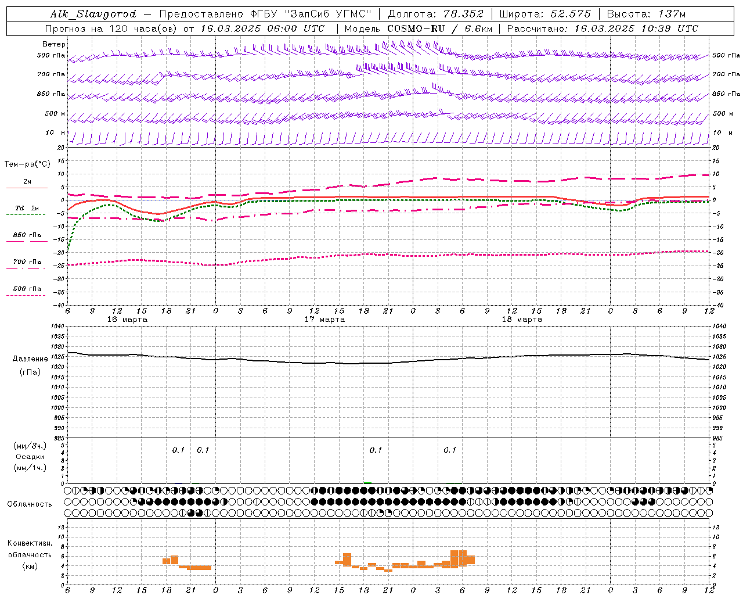Click the Высота: 137м value
743x595 pixels.
(645, 14)
